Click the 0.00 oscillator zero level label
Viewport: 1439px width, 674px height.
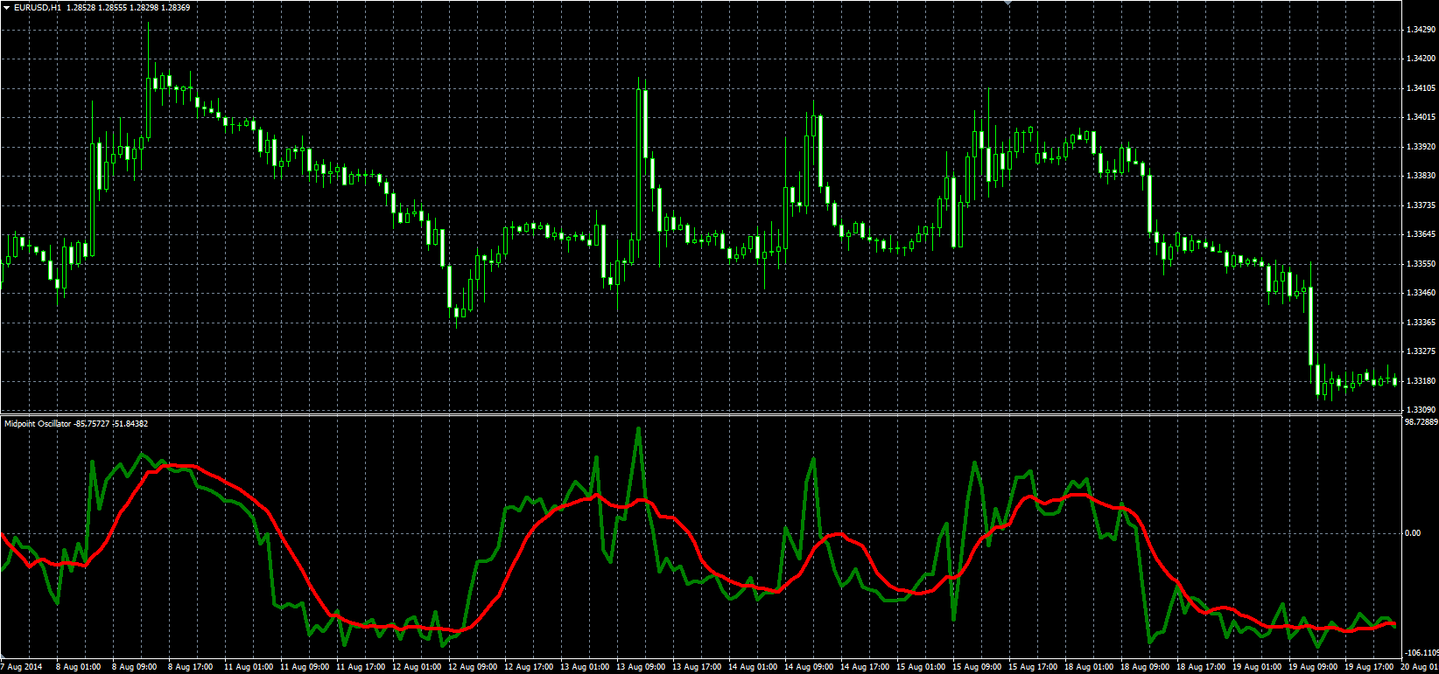[1413, 533]
